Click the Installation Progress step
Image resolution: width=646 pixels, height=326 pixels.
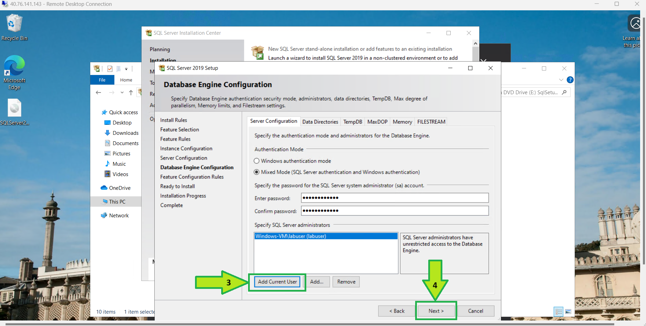[x=183, y=196]
